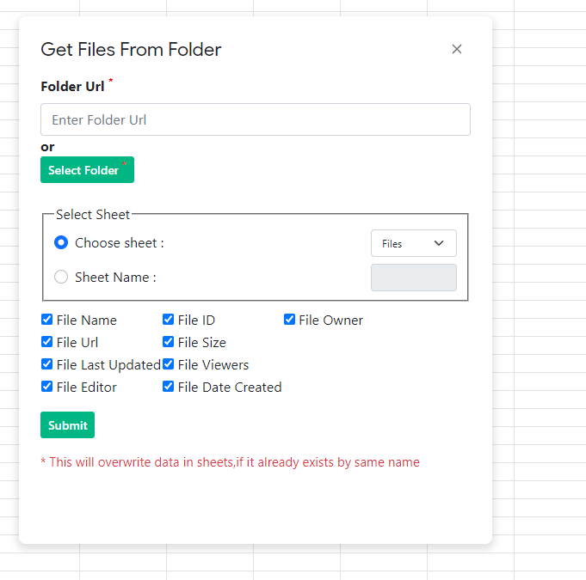Viewport: 586px width, 580px height.
Task: Uncheck the File Name checkbox
Action: (x=47, y=320)
